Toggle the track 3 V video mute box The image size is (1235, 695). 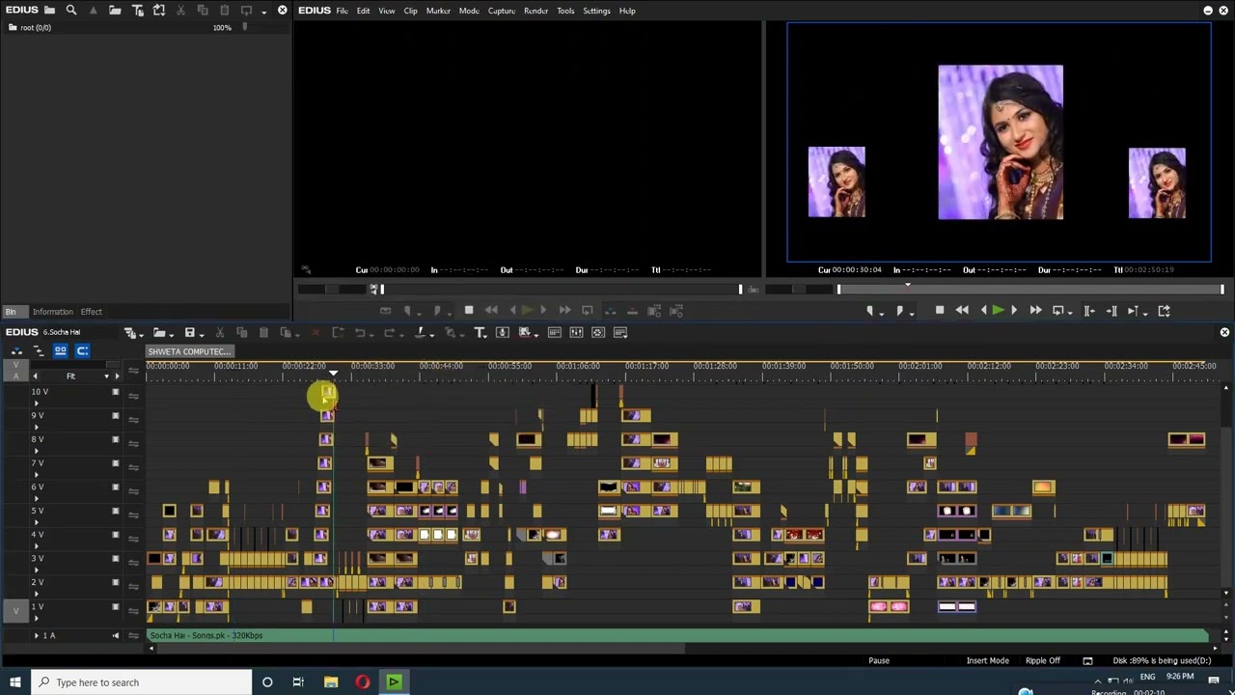pyautogui.click(x=115, y=559)
